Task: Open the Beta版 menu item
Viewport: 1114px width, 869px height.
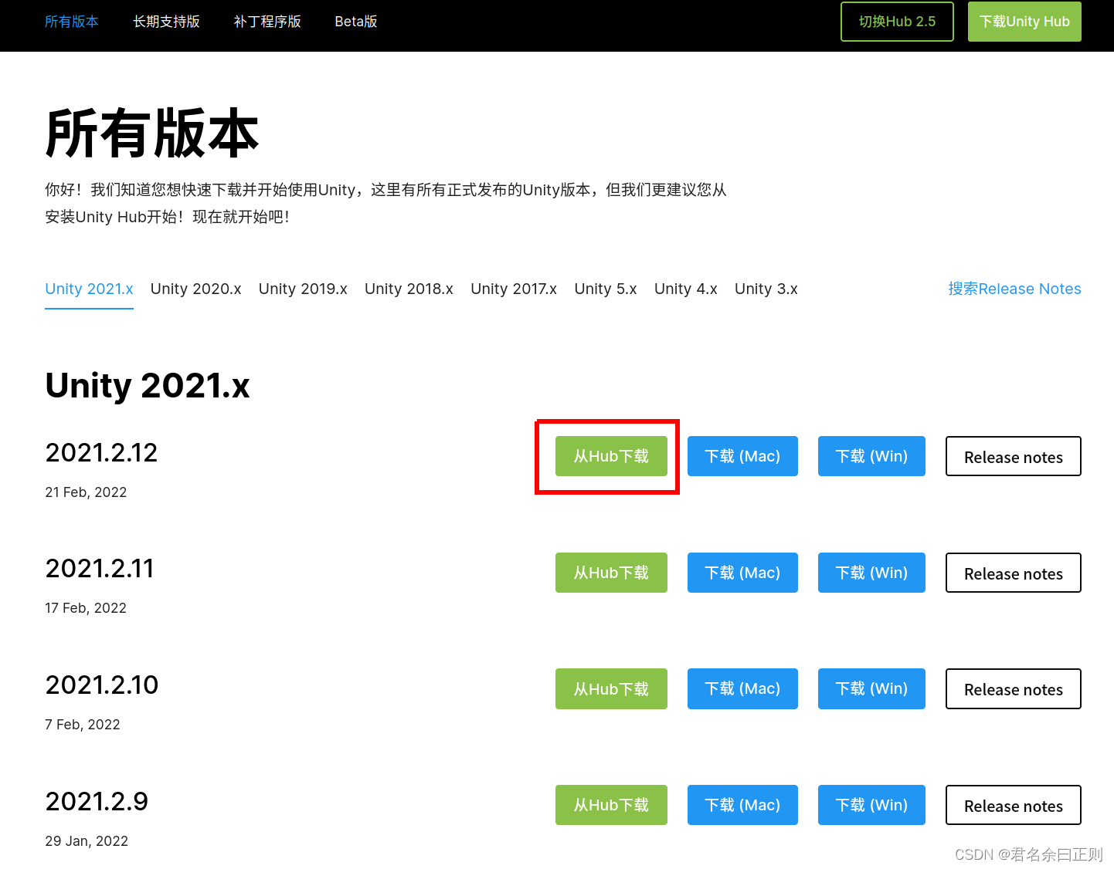Action: (355, 22)
